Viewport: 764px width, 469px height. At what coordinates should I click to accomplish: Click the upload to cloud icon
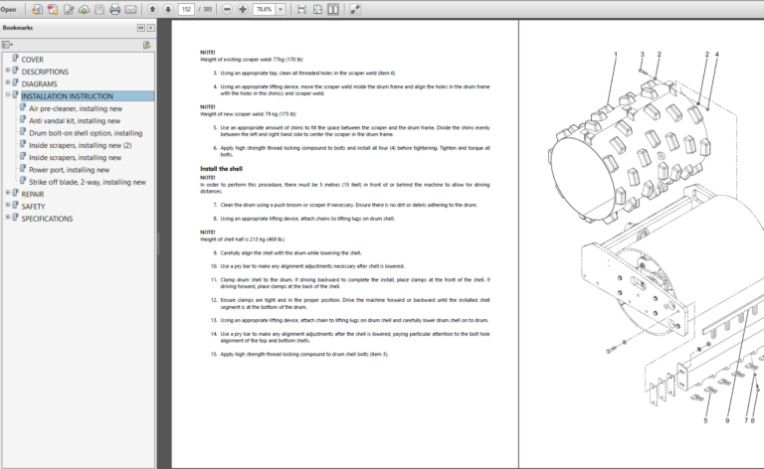pyautogui.click(x=84, y=9)
